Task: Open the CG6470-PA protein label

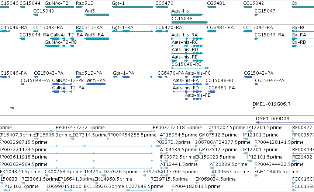Action: [x=170, y=73]
